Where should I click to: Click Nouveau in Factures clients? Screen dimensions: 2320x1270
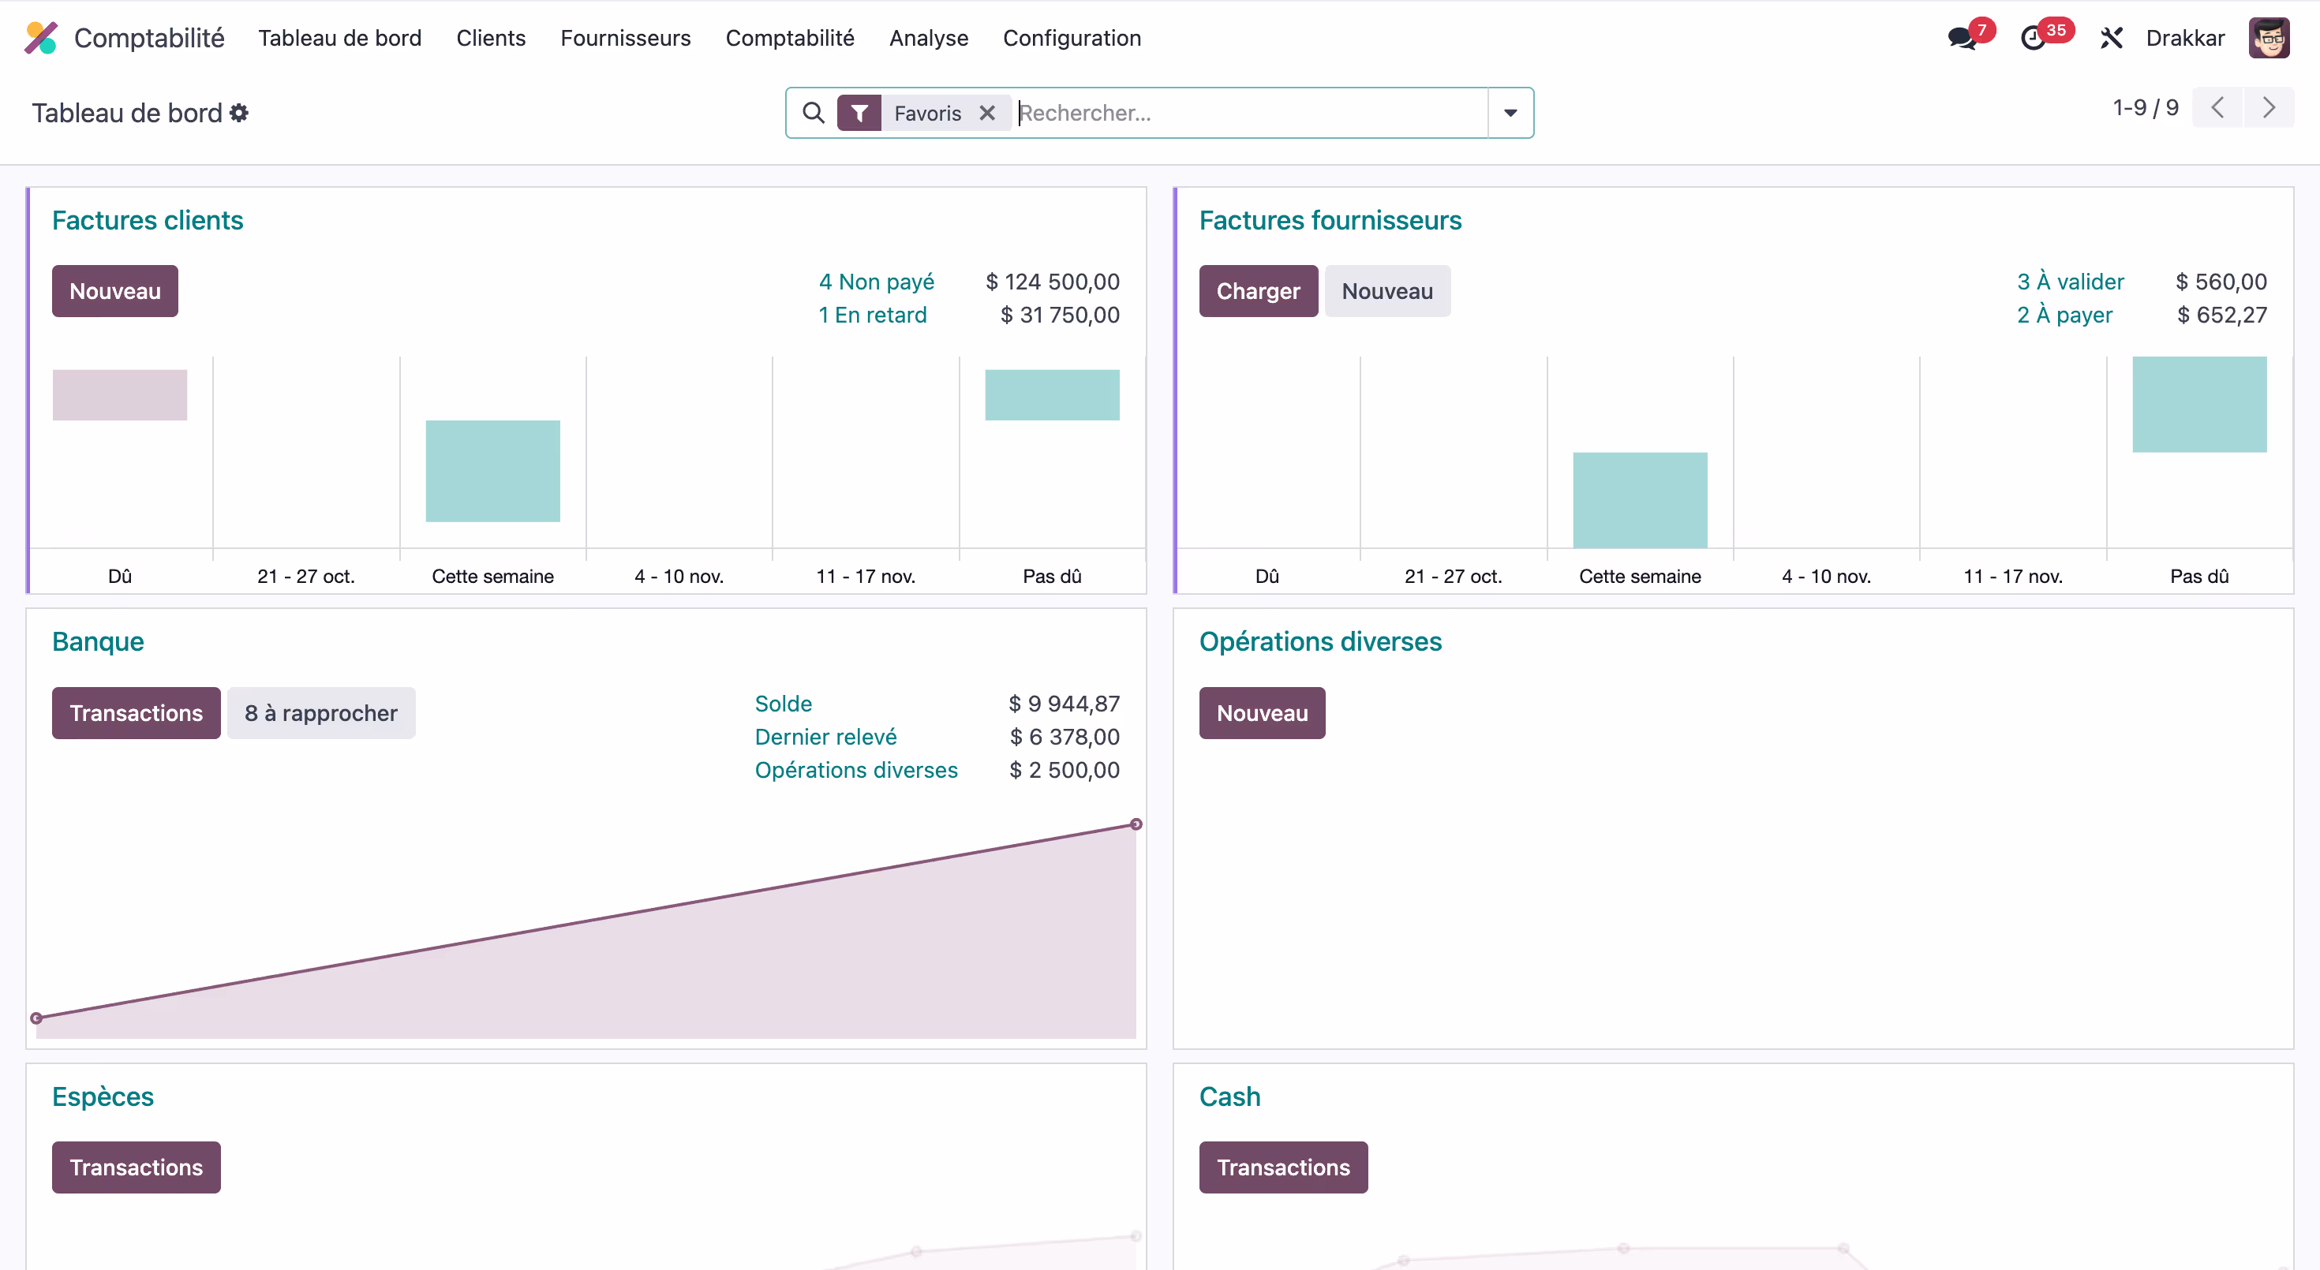pos(114,291)
